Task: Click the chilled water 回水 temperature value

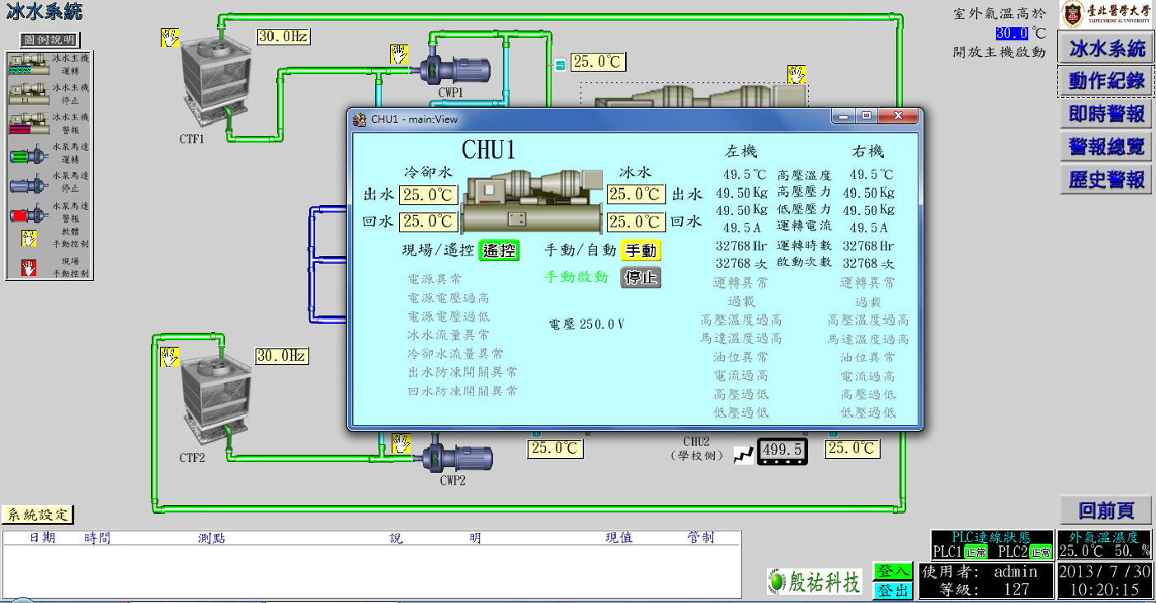Action: point(636,222)
